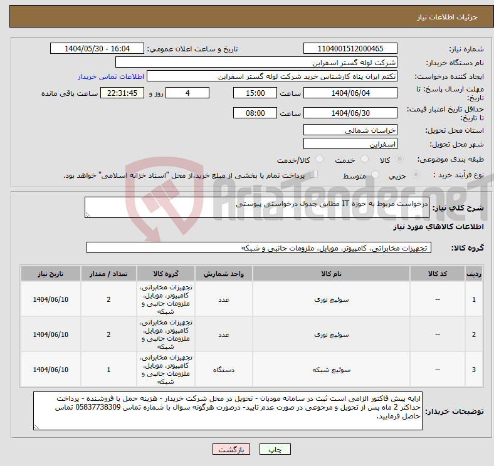The width and height of the screenshot is (494, 466).
Task: Click the نام کالا column header
Action: click(331, 274)
